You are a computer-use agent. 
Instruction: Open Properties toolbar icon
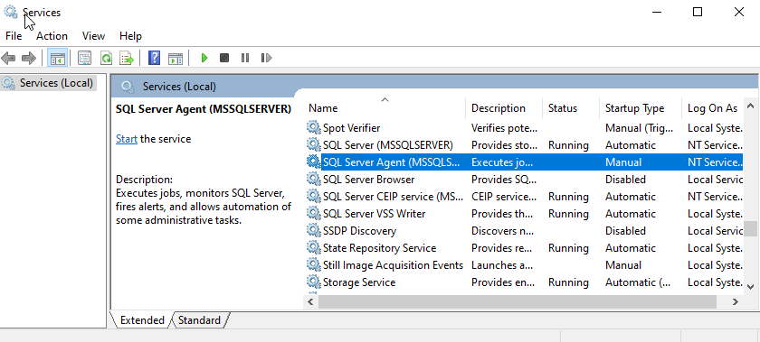coord(85,59)
